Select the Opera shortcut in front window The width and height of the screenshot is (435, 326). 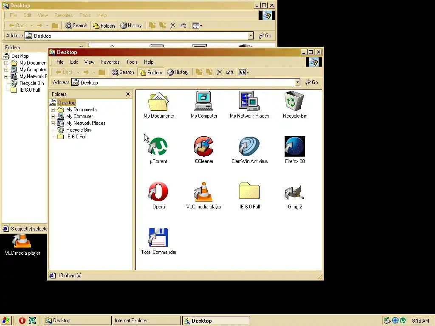point(158,191)
